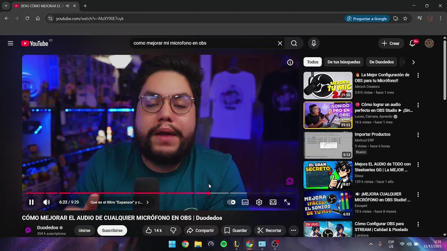The height and width of the screenshot is (251, 447).
Task: Show more chips with right arrow
Action: (x=413, y=62)
